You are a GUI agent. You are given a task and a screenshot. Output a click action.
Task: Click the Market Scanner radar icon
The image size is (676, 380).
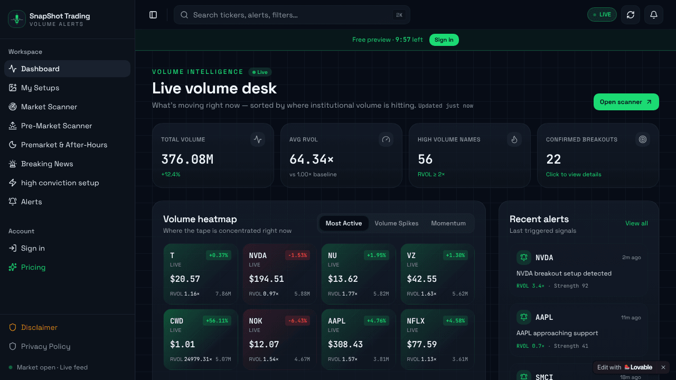tap(13, 107)
